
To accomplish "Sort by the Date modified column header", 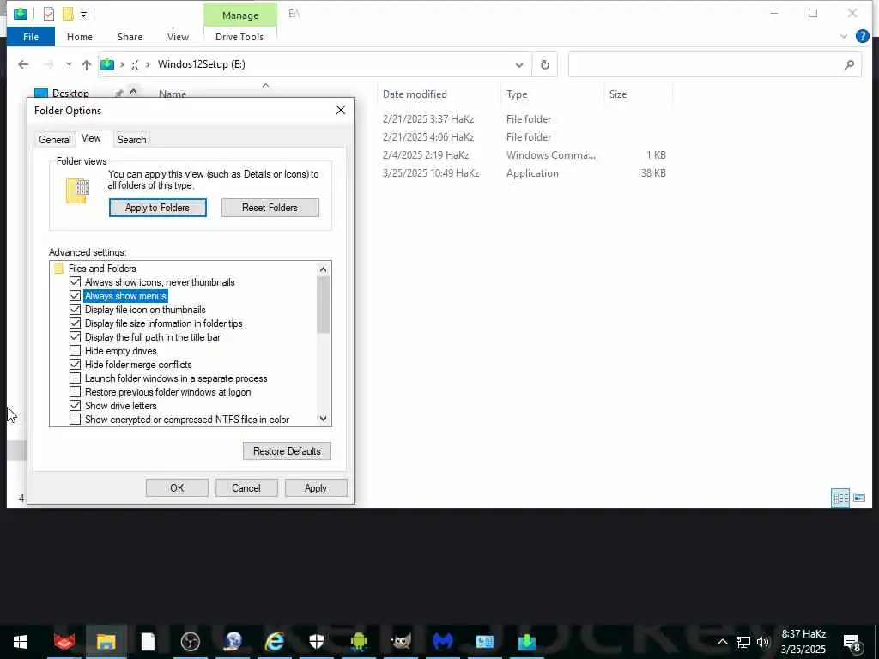I will (415, 94).
